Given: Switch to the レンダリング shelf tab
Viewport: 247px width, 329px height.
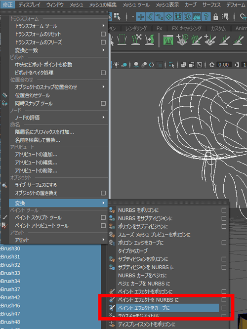Looking at the screenshot, I should pos(136,28).
